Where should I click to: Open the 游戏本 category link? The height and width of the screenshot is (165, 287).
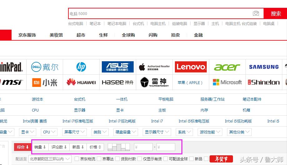click(x=37, y=99)
